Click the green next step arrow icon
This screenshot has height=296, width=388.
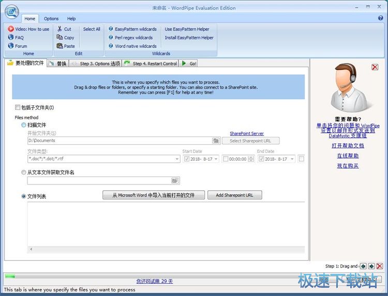pos(371,266)
